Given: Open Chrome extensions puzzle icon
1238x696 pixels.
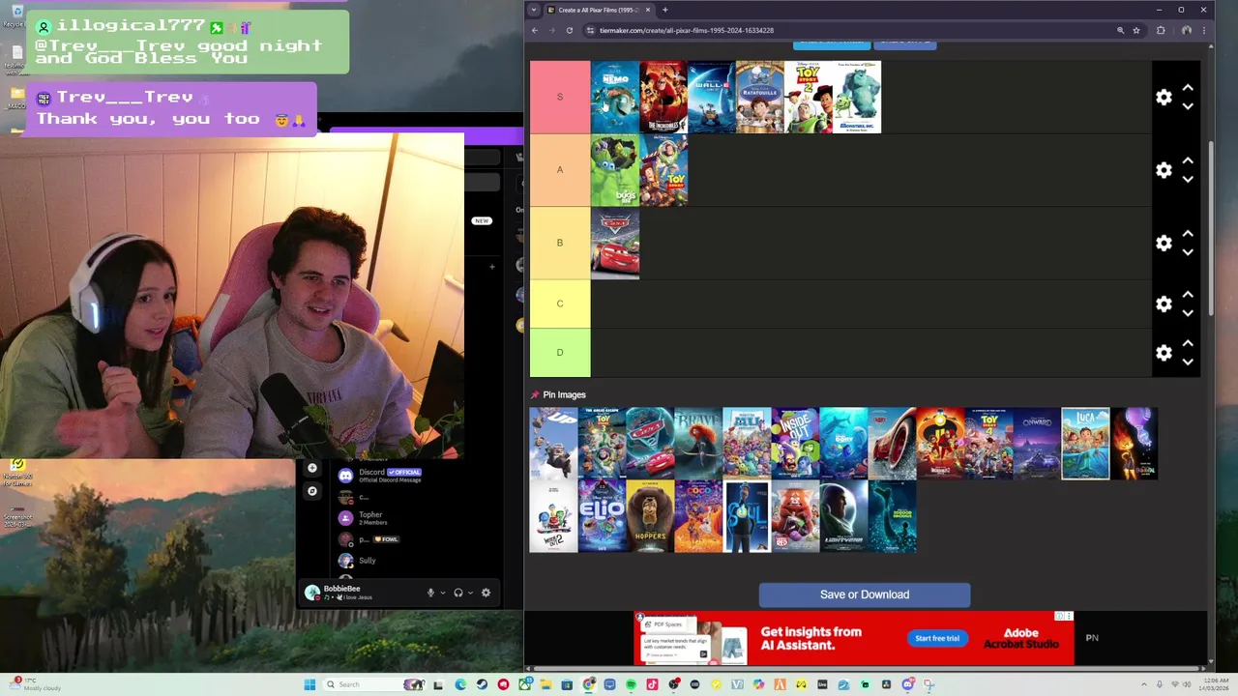Looking at the screenshot, I should [1162, 30].
